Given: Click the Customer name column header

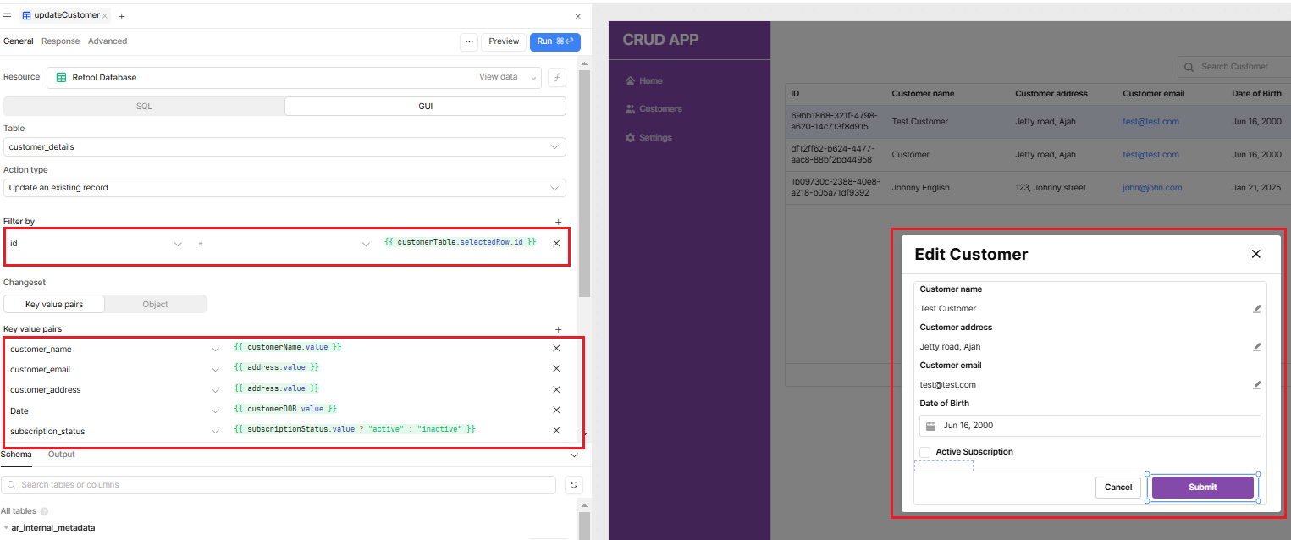Looking at the screenshot, I should (923, 94).
